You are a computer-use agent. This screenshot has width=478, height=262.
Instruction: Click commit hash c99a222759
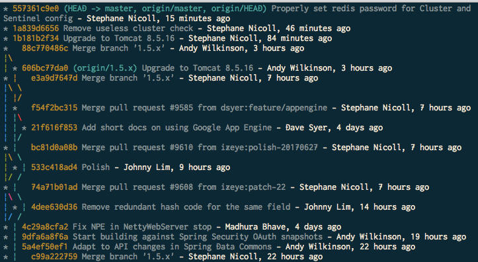click(x=54, y=257)
